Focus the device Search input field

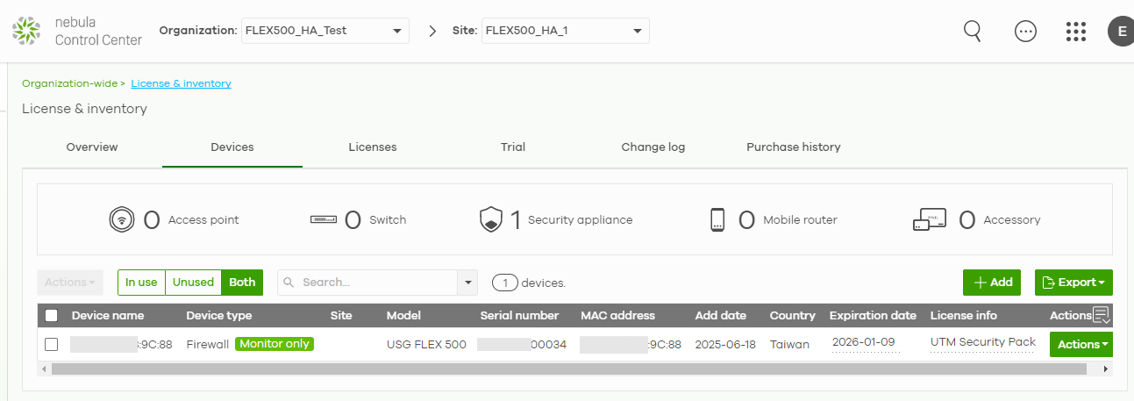pos(367,283)
